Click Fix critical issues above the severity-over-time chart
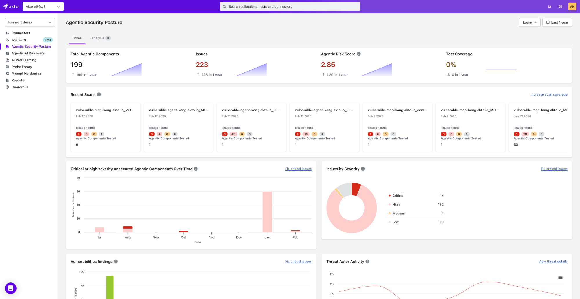The image size is (580, 299). pos(298,169)
